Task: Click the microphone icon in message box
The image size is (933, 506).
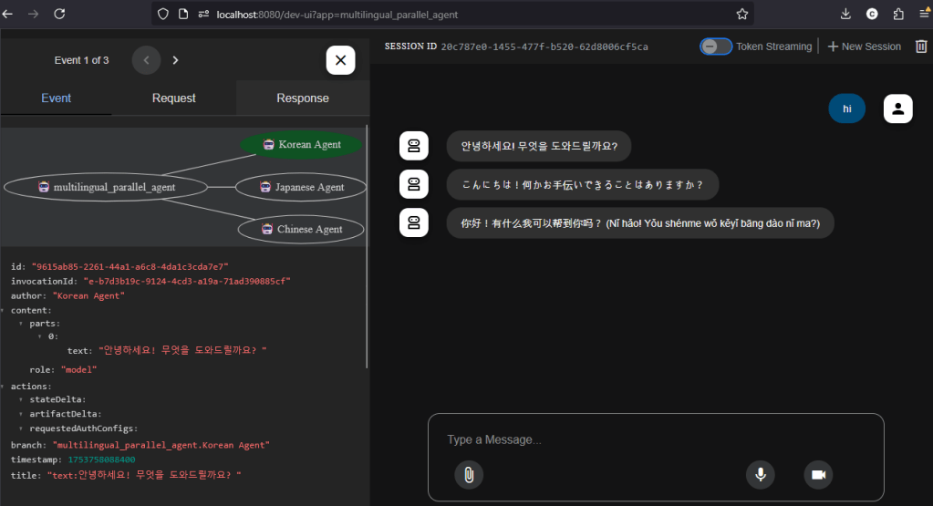Action: click(760, 474)
